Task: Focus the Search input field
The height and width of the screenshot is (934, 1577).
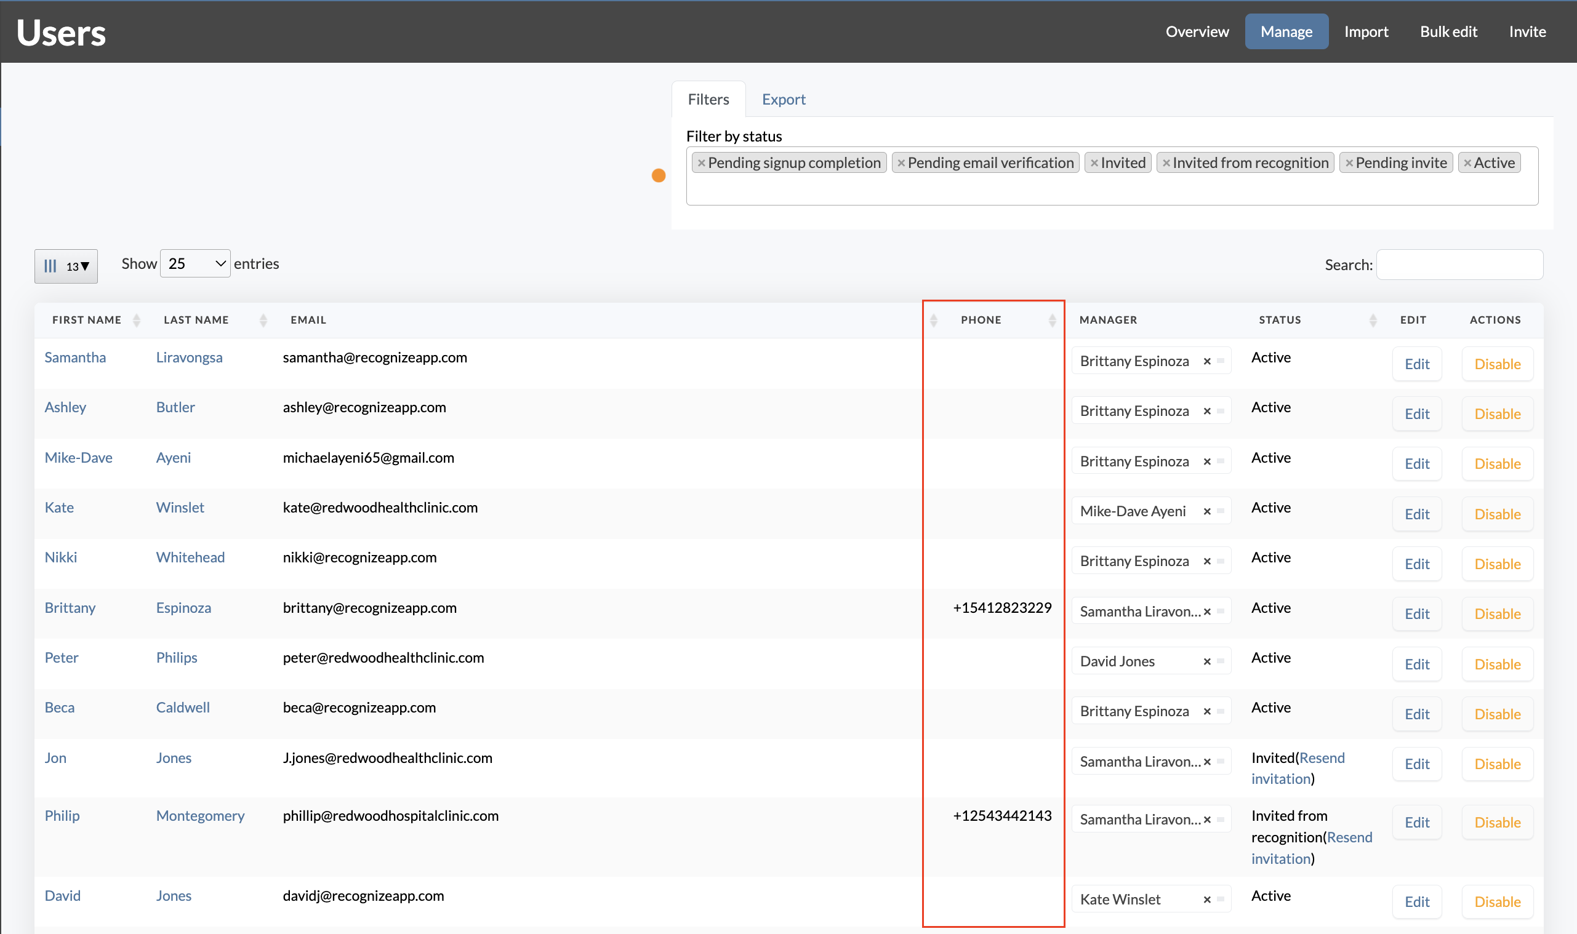Action: pos(1459,265)
